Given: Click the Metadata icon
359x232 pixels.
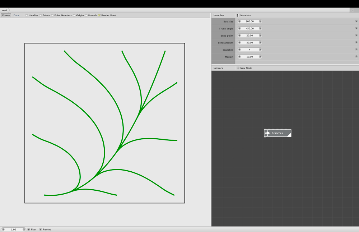Looking at the screenshot, I should pos(238,15).
